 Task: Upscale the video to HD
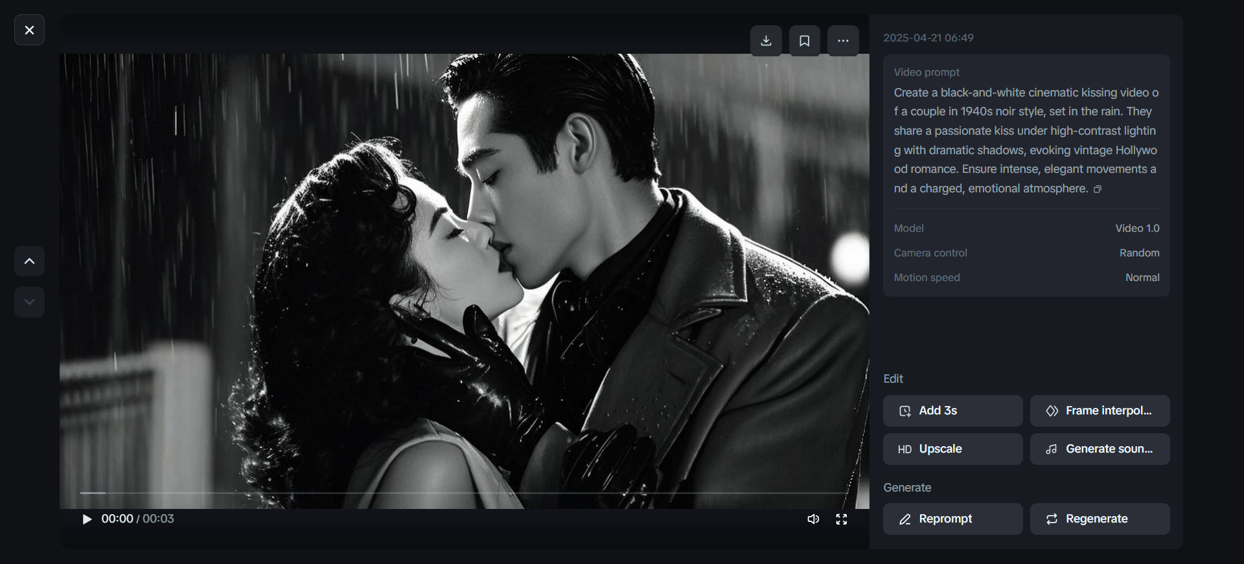pos(953,449)
